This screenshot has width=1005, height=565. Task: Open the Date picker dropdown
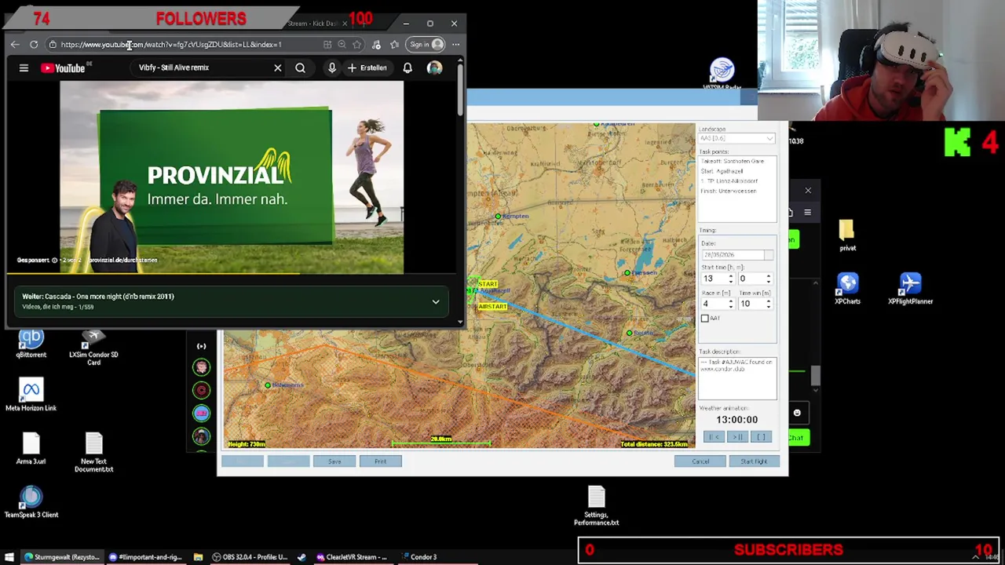769,256
